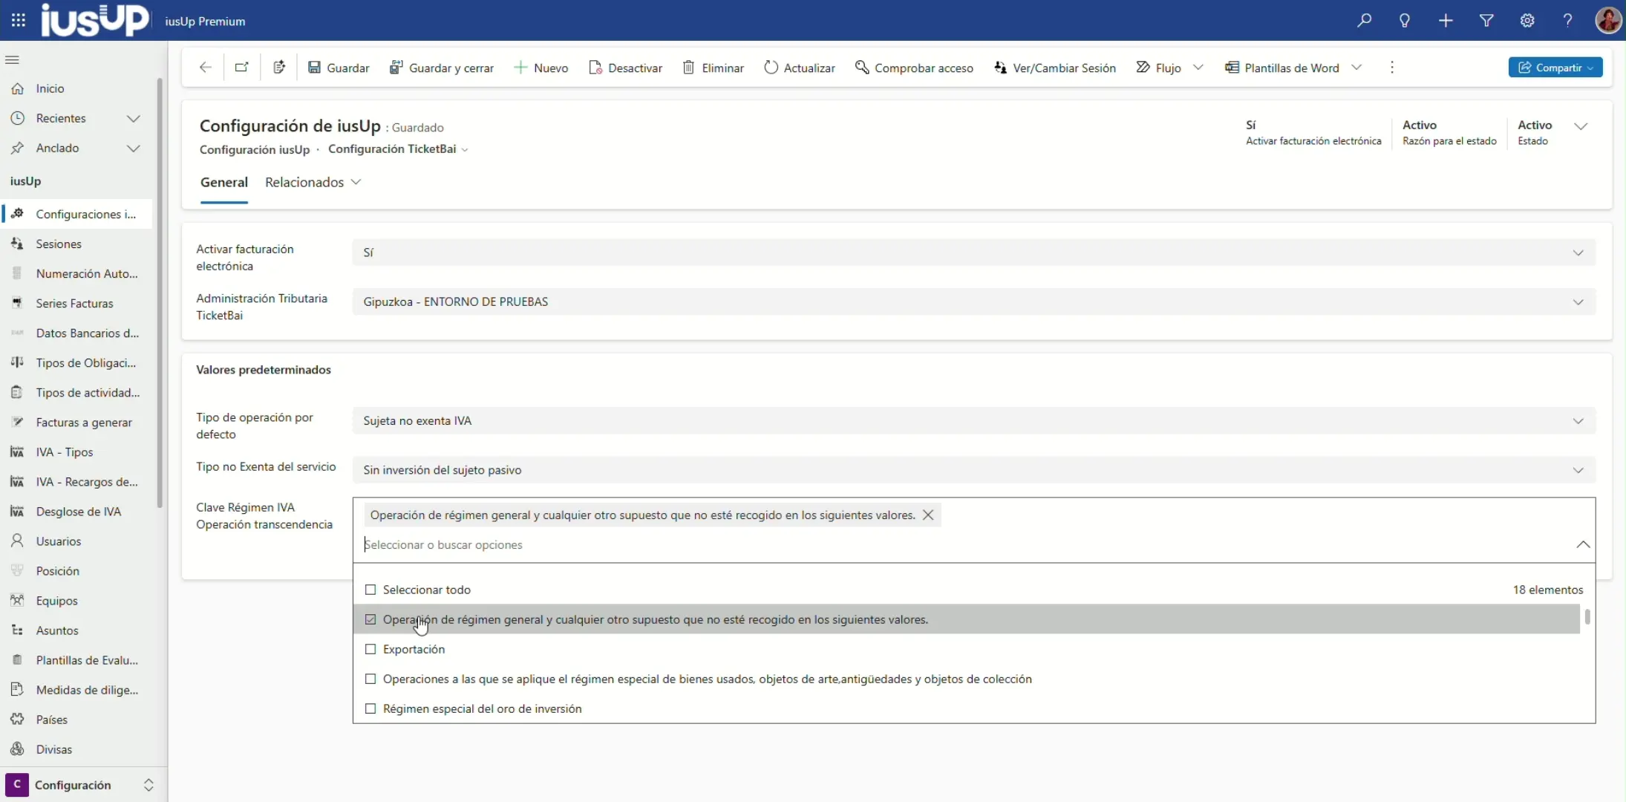This screenshot has width=1626, height=802.
Task: Expand the Relacionados tab dropdown
Action: [313, 182]
